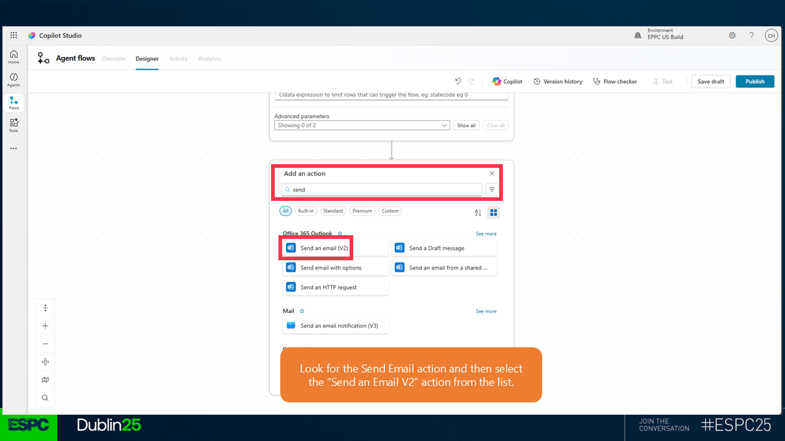Go to Home in left sidebar
This screenshot has width=785, height=441.
coord(13,57)
